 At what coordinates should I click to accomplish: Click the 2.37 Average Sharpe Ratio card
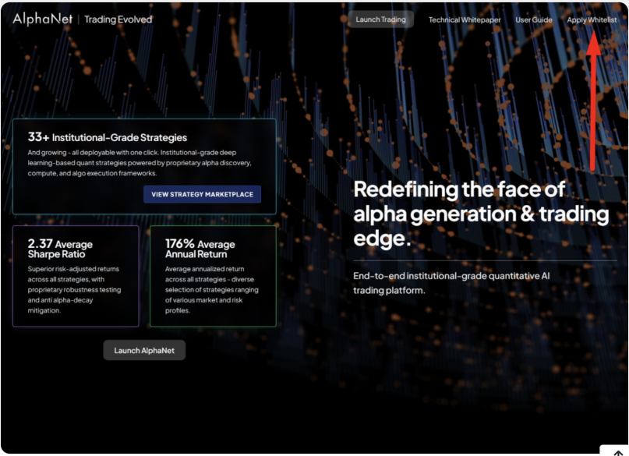[76, 275]
